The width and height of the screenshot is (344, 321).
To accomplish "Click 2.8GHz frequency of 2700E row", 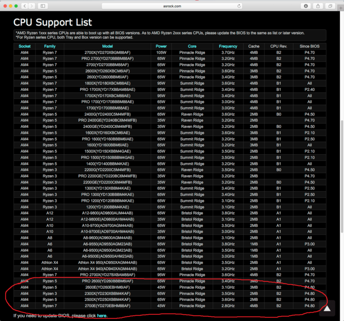I will click(x=228, y=306).
